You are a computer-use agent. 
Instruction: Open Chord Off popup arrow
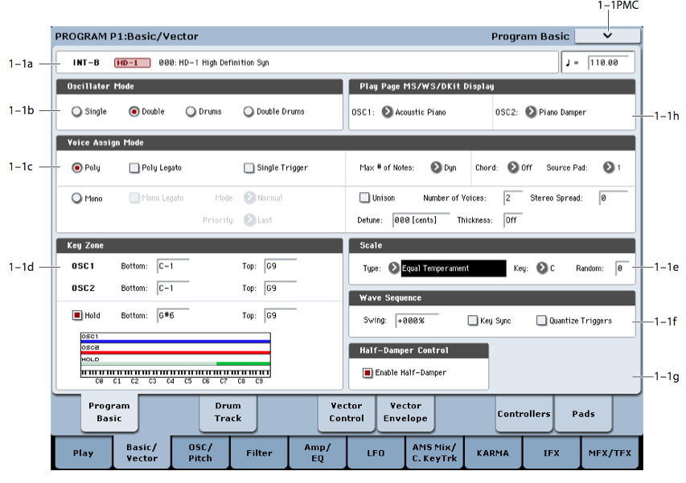513,167
